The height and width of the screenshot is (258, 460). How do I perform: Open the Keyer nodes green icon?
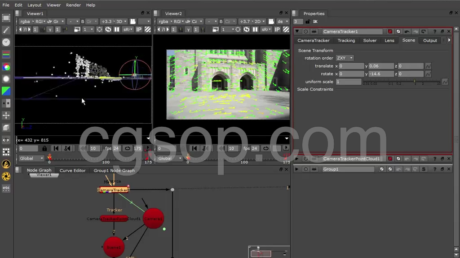coord(6,91)
